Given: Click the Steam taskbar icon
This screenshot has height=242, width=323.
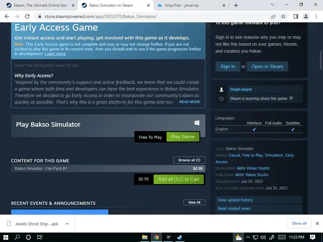Looking at the screenshot, I should click(x=179, y=237).
